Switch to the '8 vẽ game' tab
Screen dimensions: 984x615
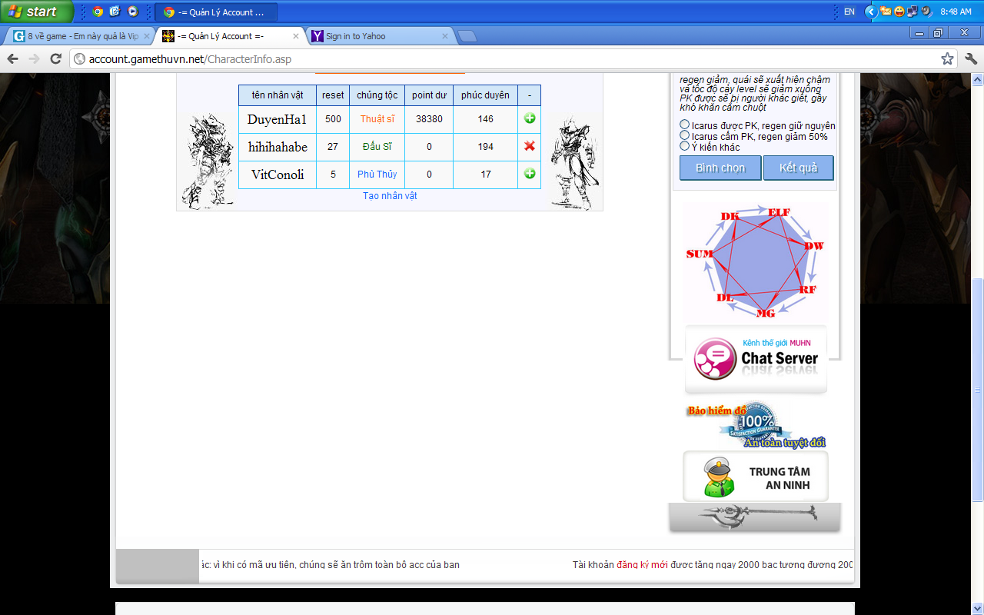(x=77, y=36)
